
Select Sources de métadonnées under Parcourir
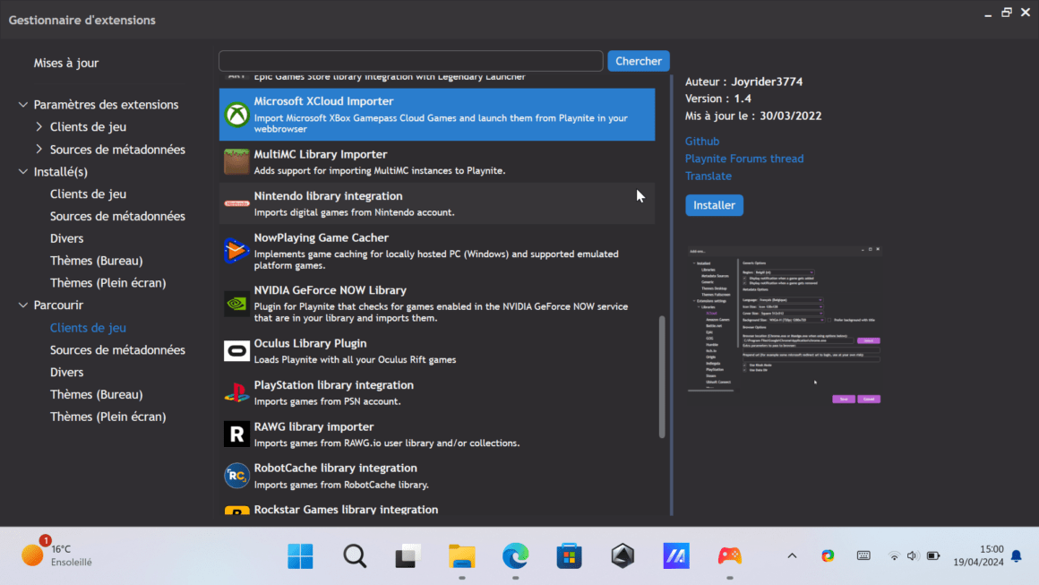pyautogui.click(x=117, y=349)
